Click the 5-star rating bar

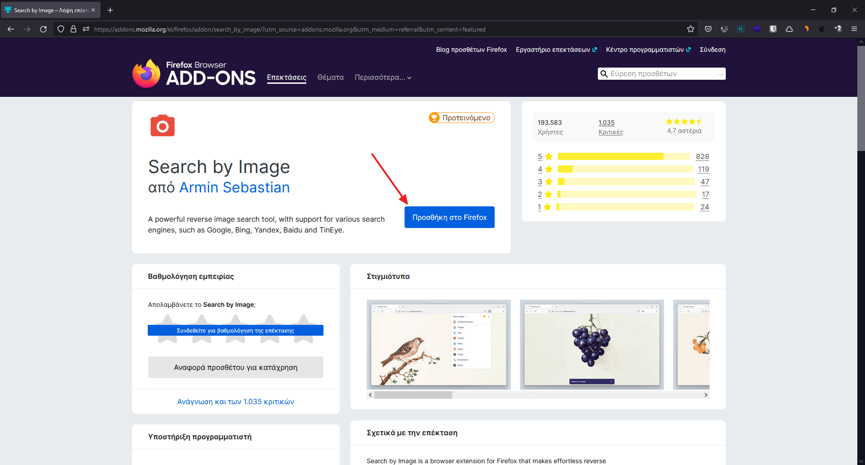(x=624, y=156)
